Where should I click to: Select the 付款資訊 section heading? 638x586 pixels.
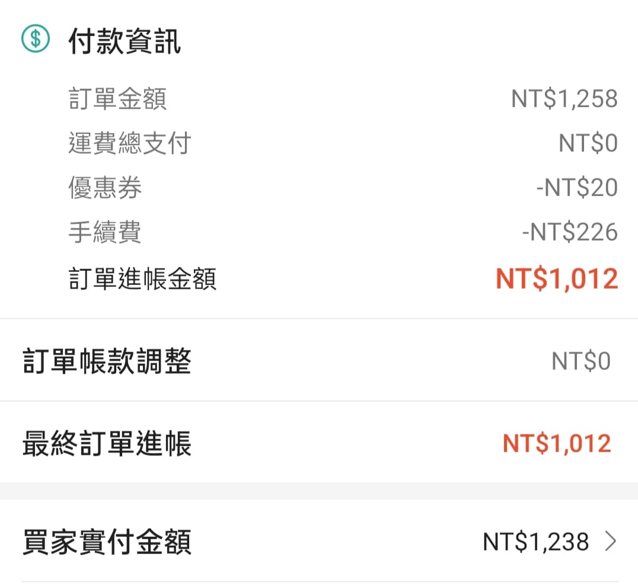coord(125,41)
